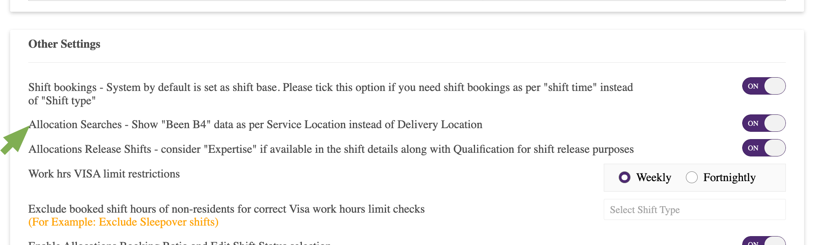Disable the Allocation Searches Been B4 switch

764,123
